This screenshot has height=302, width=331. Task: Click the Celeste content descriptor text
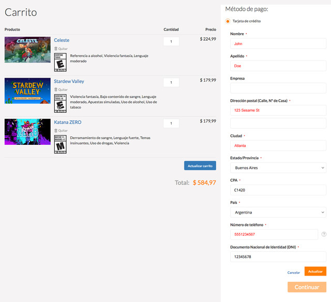point(109,58)
